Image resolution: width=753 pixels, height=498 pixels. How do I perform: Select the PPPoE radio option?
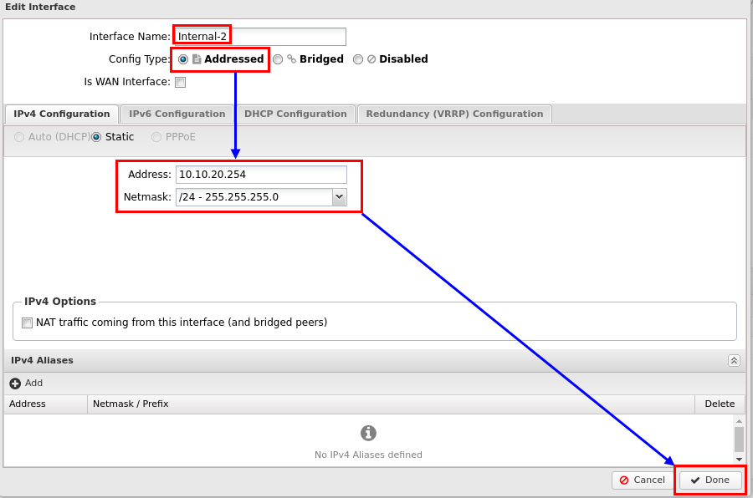(156, 137)
